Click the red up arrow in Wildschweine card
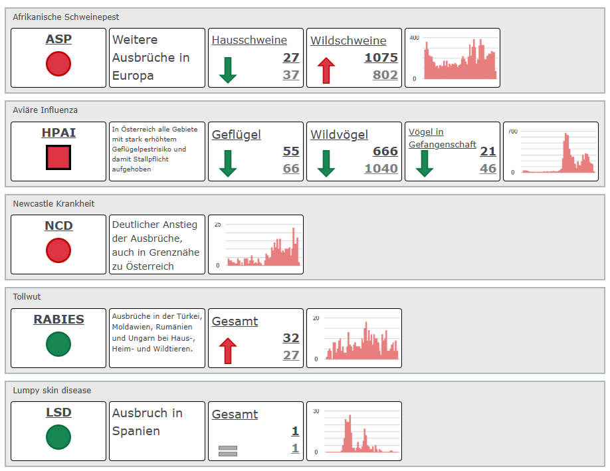Screen dimensions: 610x471 coord(326,70)
